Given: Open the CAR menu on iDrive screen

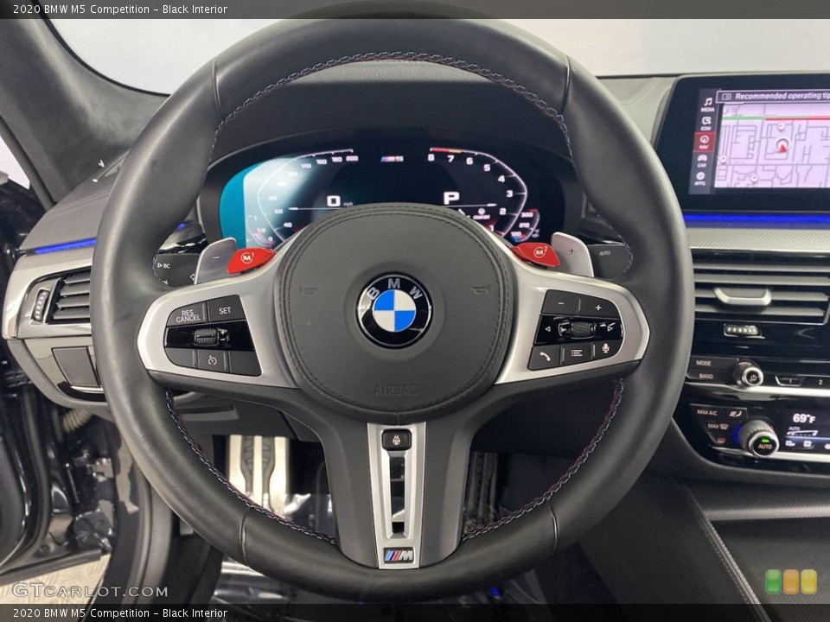Looking at the screenshot, I should click(x=702, y=161).
